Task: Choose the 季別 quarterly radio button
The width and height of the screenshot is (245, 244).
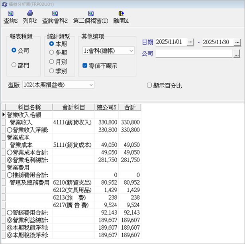Action: point(51,71)
